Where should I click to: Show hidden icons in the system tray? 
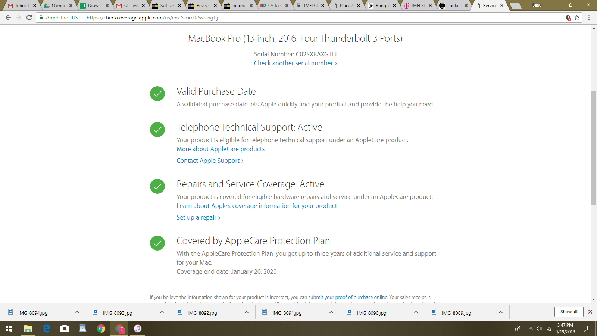pos(531,329)
